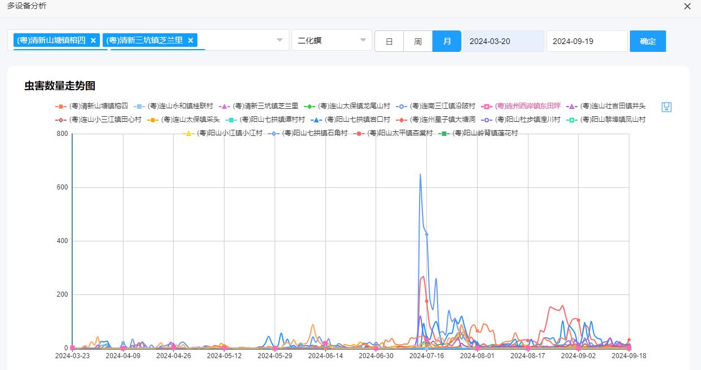Select the 月 (month) view
Image resolution: width=701 pixels, height=370 pixels.
(x=447, y=41)
